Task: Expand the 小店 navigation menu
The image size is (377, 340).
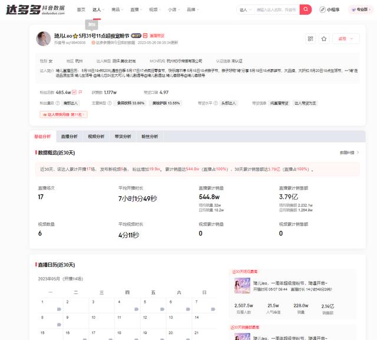Action: (174, 9)
